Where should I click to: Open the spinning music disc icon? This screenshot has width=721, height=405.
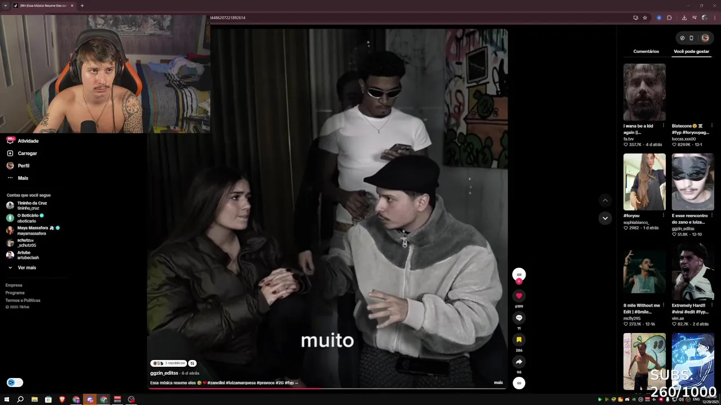point(519,383)
